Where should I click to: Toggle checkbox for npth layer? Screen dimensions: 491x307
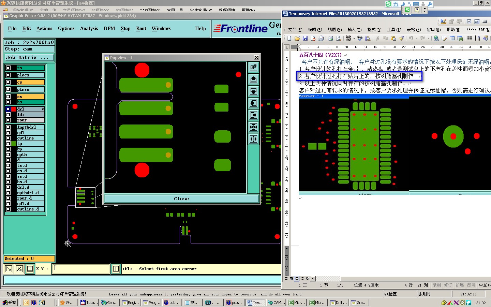(x=8, y=155)
